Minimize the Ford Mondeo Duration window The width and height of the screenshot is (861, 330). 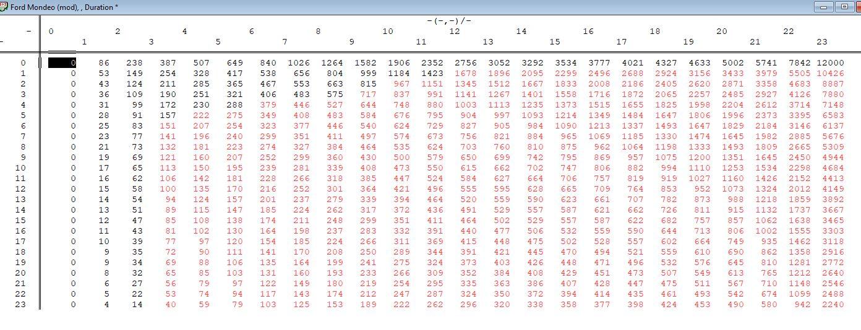pyautogui.click(x=823, y=7)
